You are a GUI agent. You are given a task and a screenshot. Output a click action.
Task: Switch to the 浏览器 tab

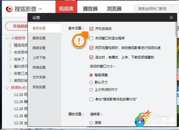[x=114, y=9]
